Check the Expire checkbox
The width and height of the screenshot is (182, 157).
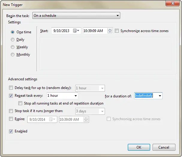click(x=11, y=119)
